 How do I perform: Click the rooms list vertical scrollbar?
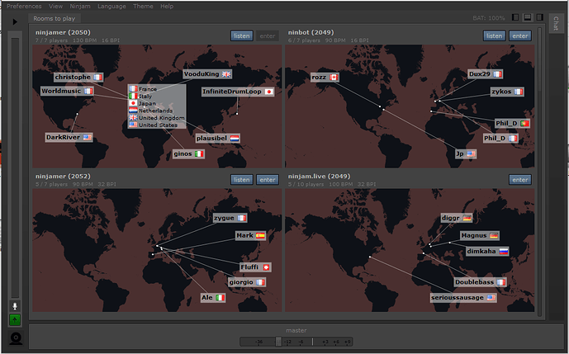(539, 171)
